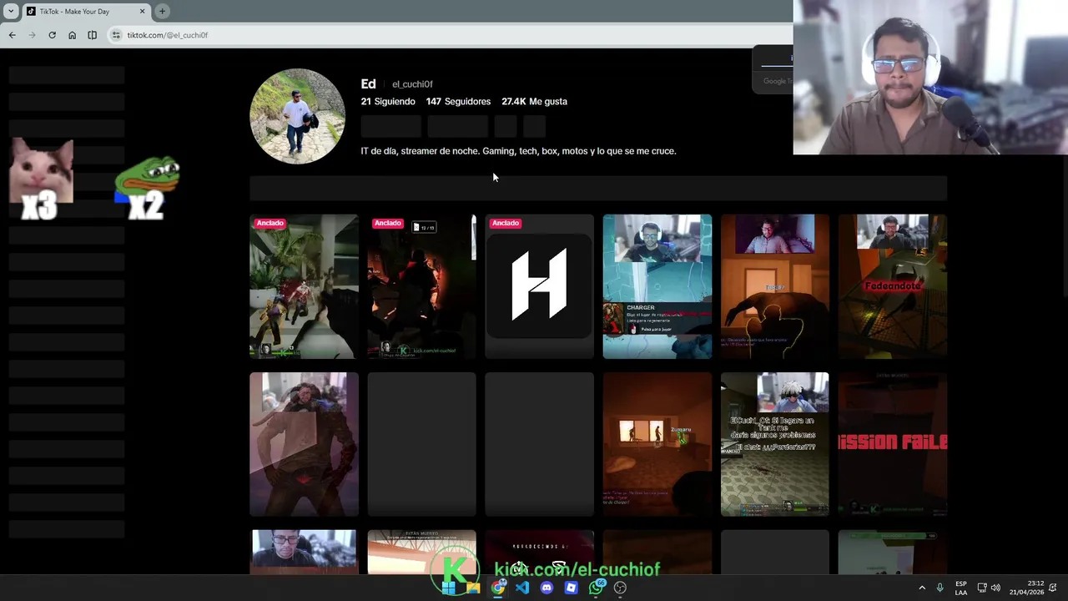
Task: Open the 21 Siguiendo list
Action: tap(388, 101)
